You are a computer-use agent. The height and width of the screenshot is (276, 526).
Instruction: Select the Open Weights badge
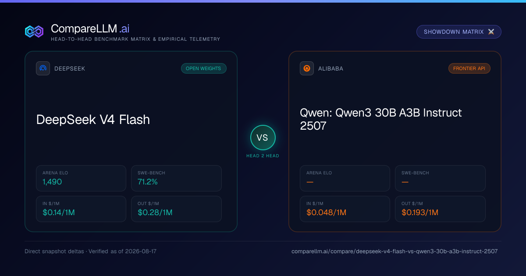[204, 68]
